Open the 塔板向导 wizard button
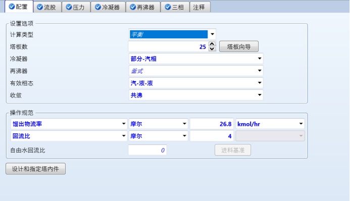Screen dimensions: 350x201 point(239,46)
